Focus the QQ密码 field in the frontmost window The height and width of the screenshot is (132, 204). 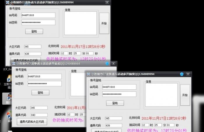coord(119,94)
